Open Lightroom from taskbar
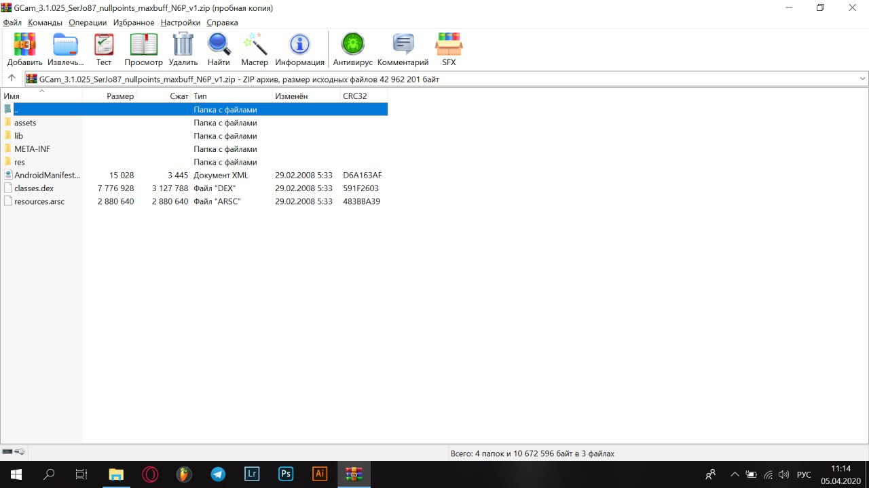869x488 pixels. point(252,474)
